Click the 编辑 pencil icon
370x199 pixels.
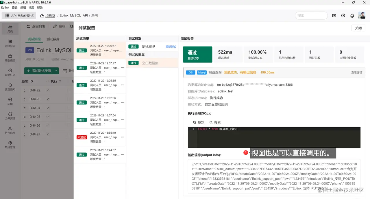(55, 26)
